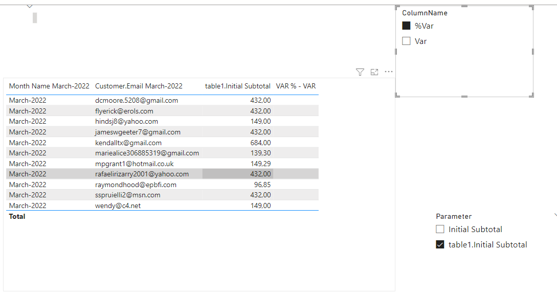This screenshot has height=296, width=557.
Task: Open the visual's filter icon
Action: tap(360, 72)
